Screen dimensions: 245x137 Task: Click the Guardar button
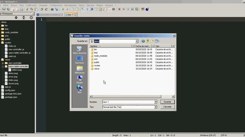[167, 102]
